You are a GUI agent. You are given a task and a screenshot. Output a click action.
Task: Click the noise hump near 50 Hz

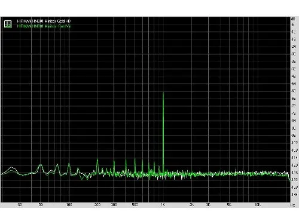pyautogui.click(x=41, y=165)
